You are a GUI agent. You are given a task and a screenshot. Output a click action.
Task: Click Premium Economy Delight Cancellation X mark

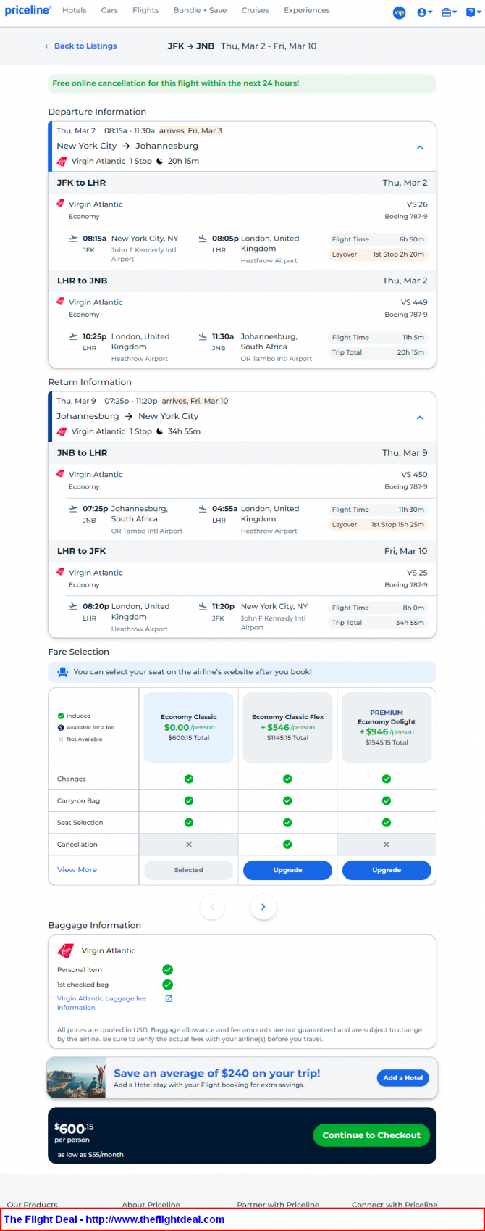387,845
